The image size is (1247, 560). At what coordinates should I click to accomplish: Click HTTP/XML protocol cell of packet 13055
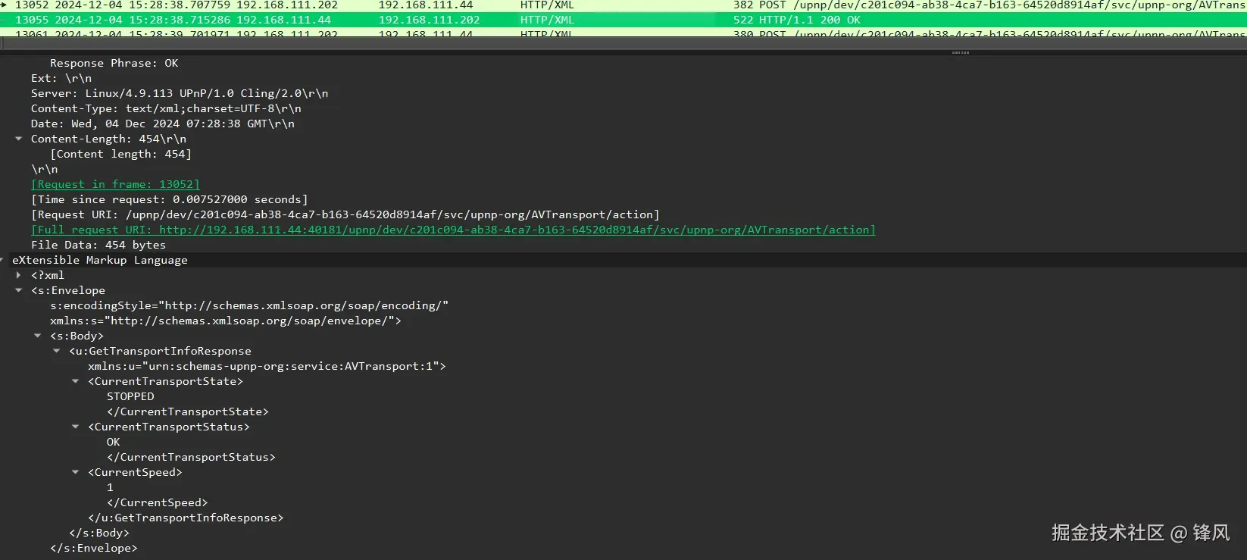coord(547,20)
